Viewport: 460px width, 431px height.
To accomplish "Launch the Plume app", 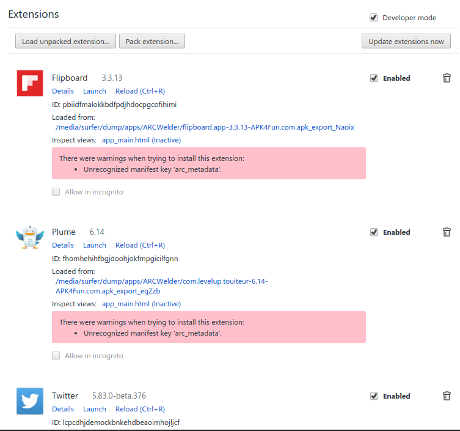I will pyautogui.click(x=95, y=245).
